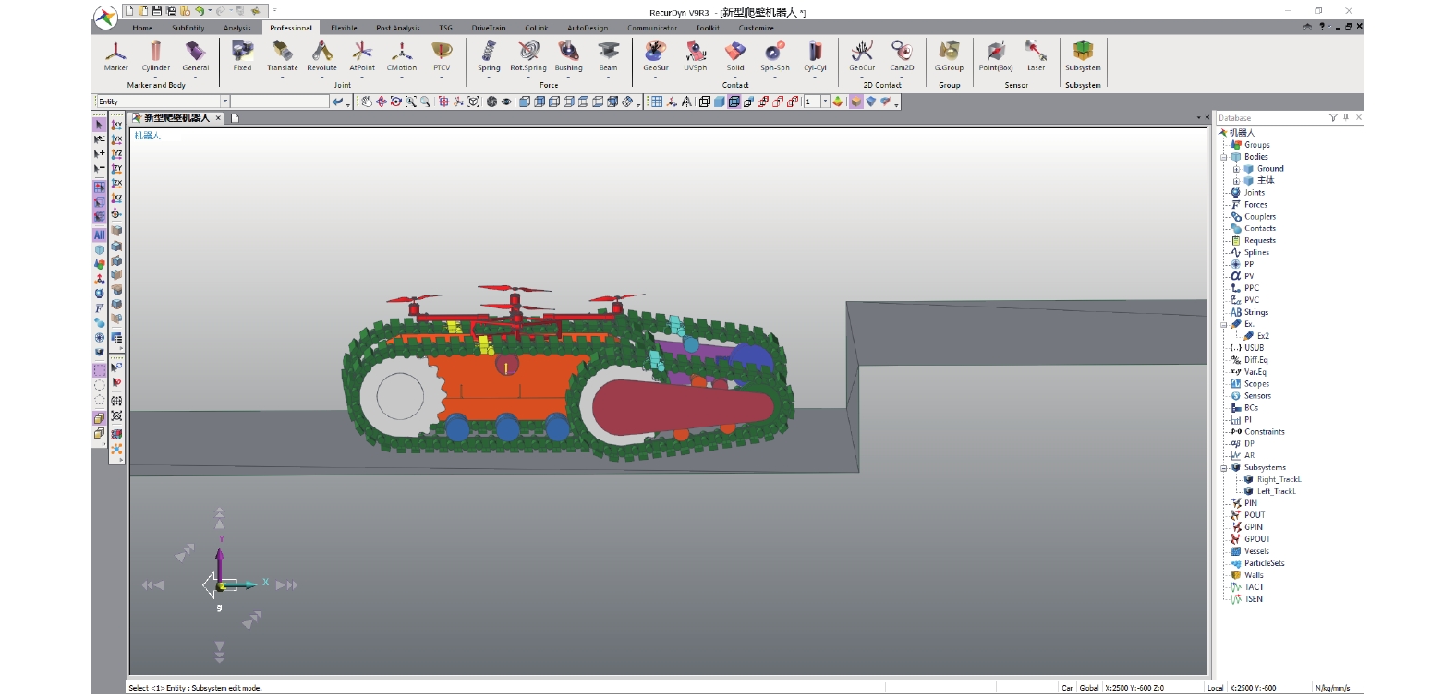This screenshot has width=1455, height=698.
Task: Click the Laser sensor icon
Action: pos(1036,54)
